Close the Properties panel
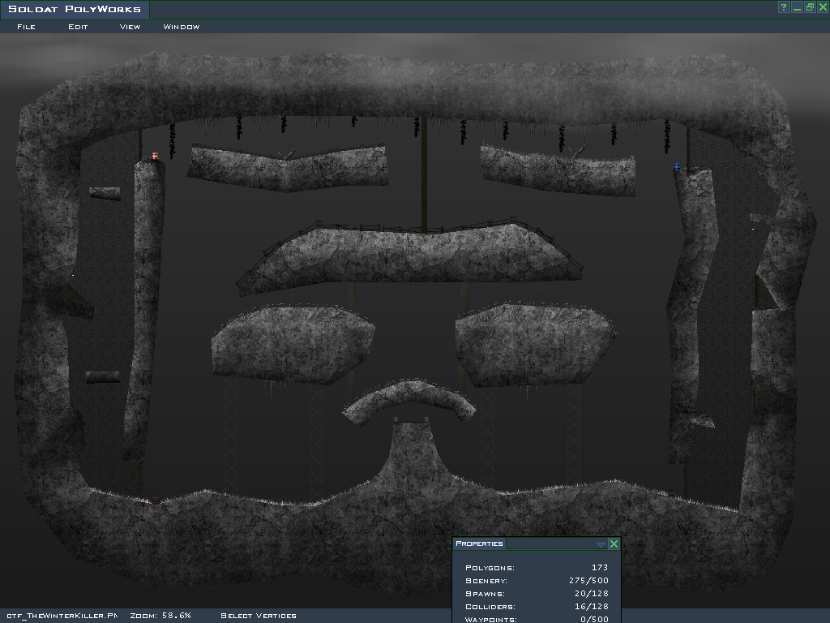Viewport: 830px width, 623px height. coord(614,544)
